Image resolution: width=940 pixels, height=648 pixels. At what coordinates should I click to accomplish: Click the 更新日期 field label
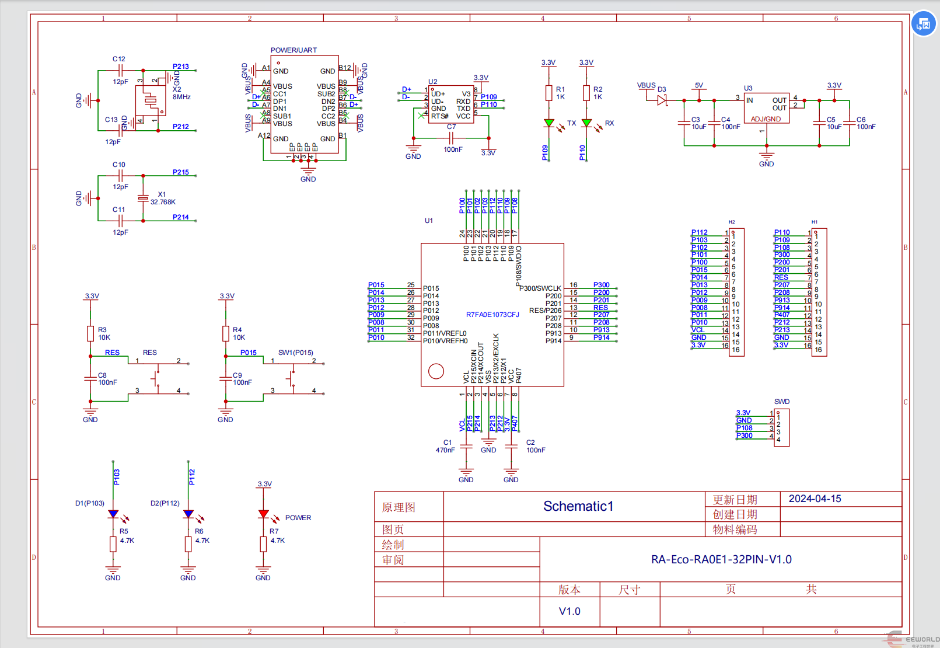point(735,500)
